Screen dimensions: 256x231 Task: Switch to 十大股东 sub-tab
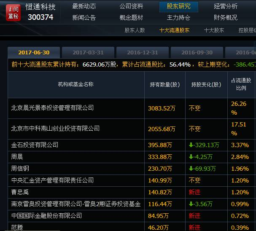[x=214, y=30]
